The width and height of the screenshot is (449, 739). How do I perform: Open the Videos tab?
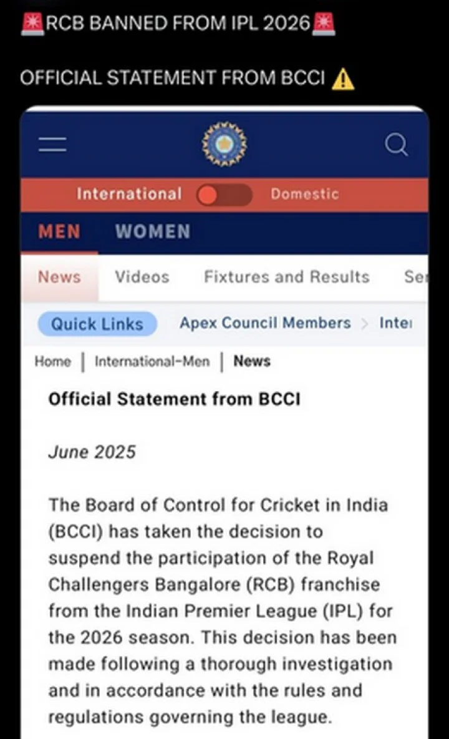click(x=142, y=277)
